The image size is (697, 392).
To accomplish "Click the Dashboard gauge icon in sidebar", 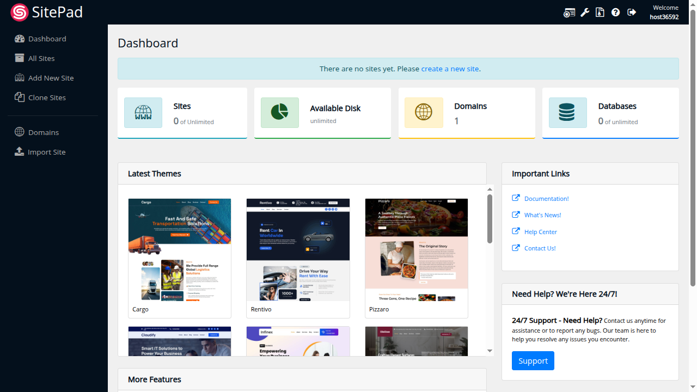I will tap(20, 39).
